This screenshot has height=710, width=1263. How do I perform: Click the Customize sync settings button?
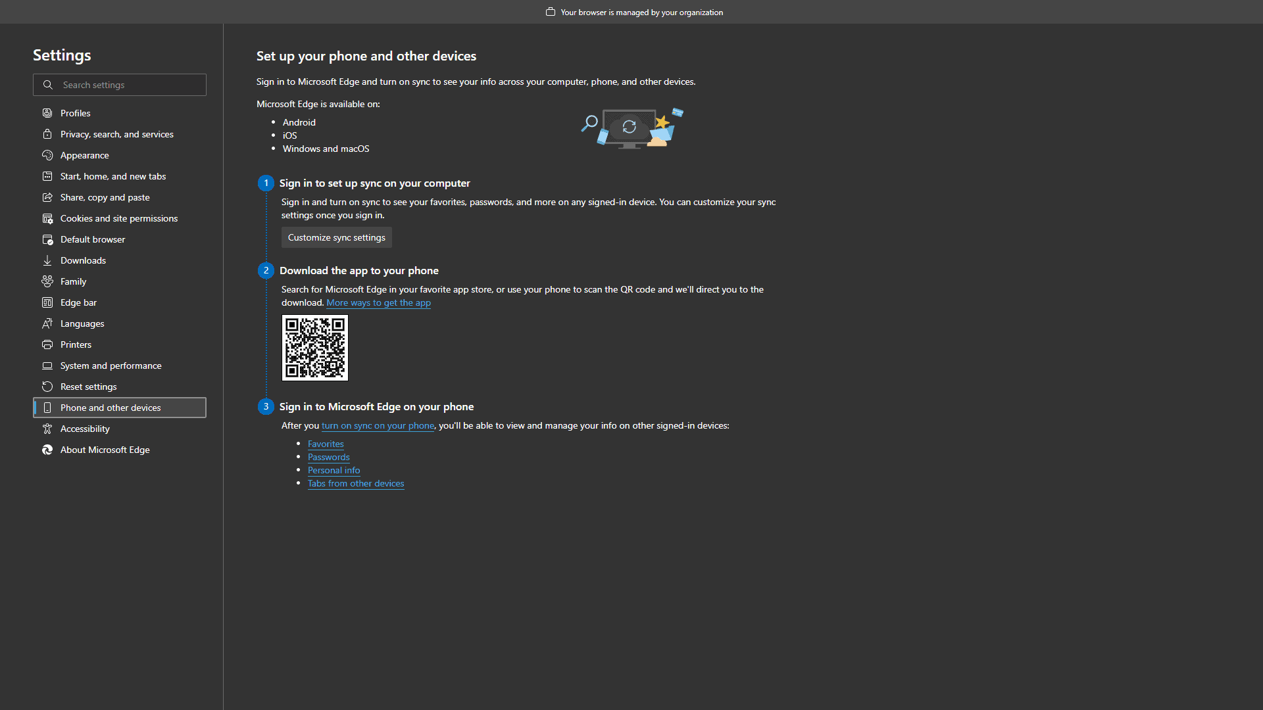tap(337, 237)
